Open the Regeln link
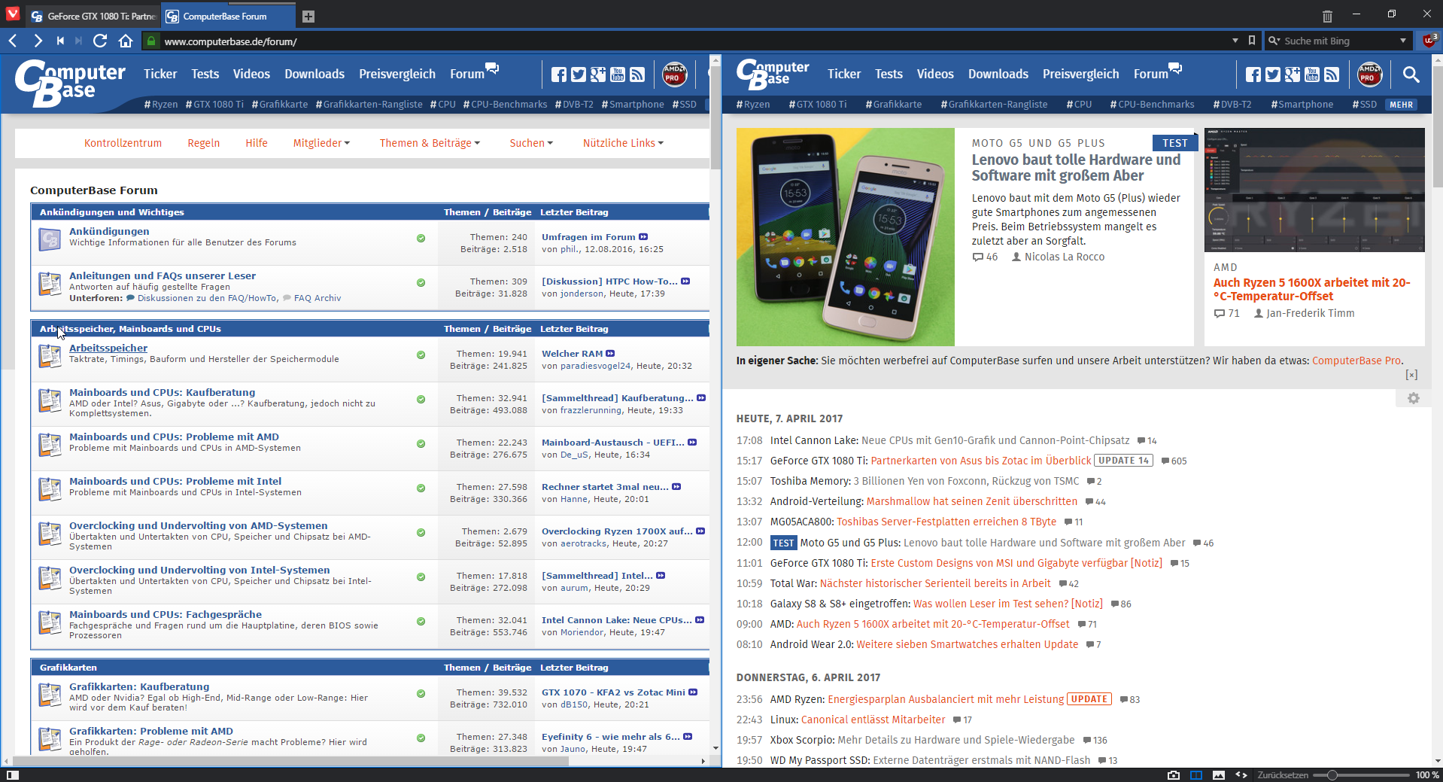Viewport: 1443px width, 782px height. coord(204,143)
